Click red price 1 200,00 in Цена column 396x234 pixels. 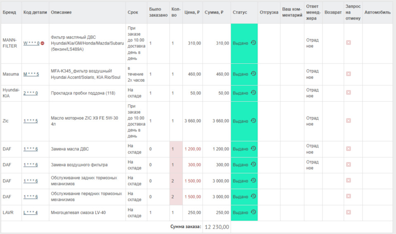(x=193, y=149)
